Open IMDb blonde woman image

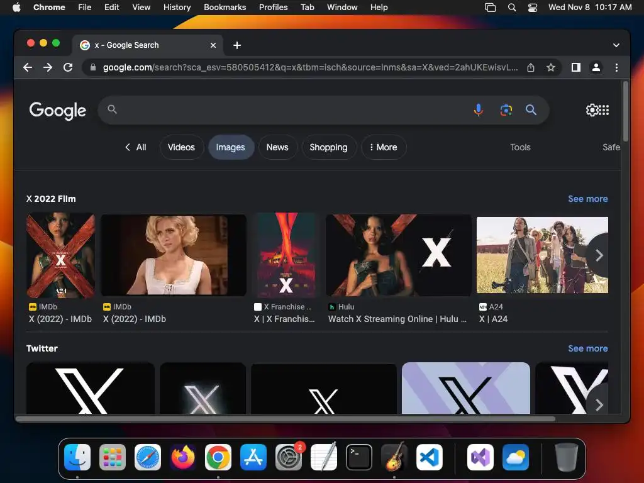tap(174, 255)
